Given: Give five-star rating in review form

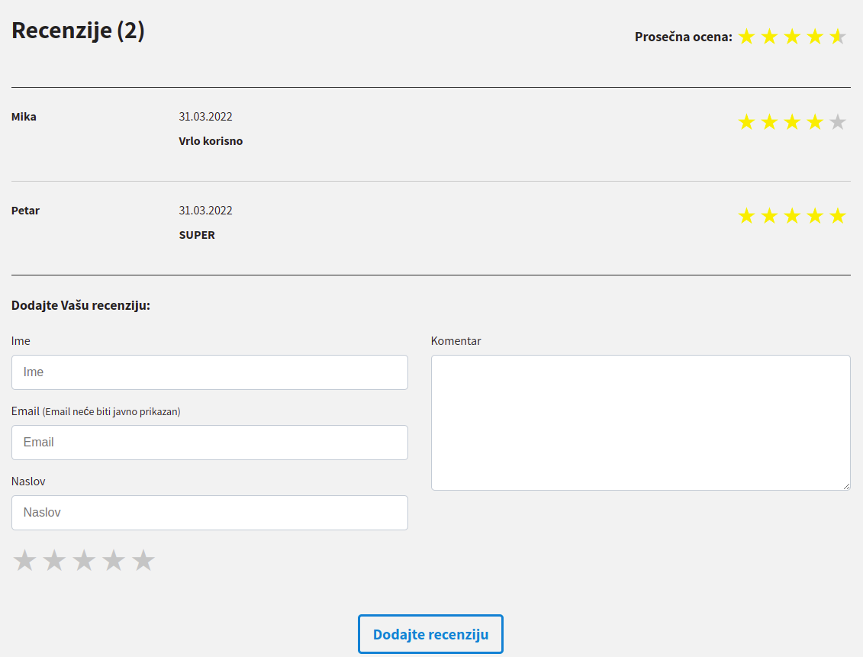Looking at the screenshot, I should (143, 561).
